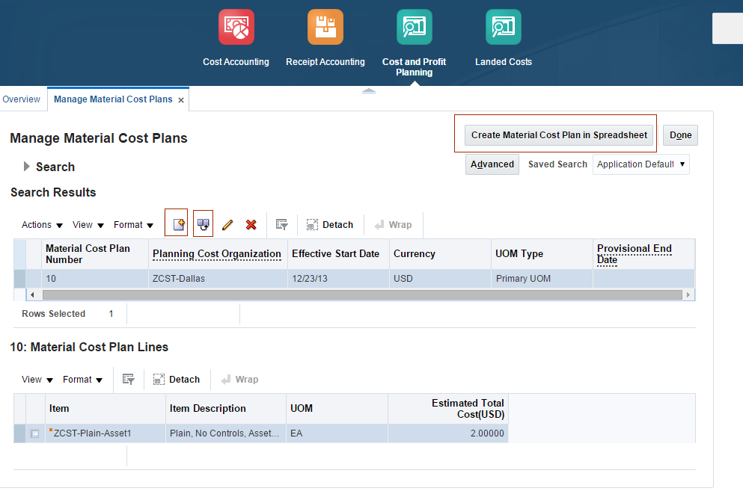The width and height of the screenshot is (743, 494).
Task: Open the Search Results View menu
Action: [x=88, y=225]
